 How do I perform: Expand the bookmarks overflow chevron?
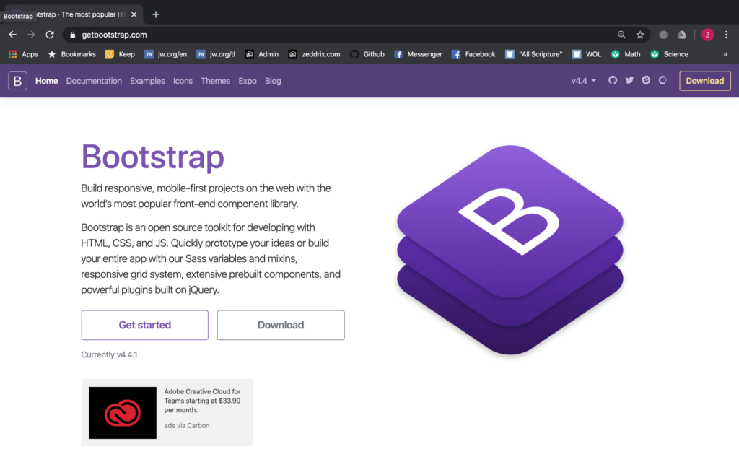725,54
